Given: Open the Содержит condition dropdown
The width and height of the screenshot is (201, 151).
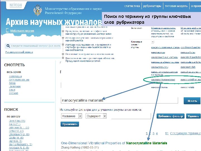Looking at the screenshot, I should [96, 116].
